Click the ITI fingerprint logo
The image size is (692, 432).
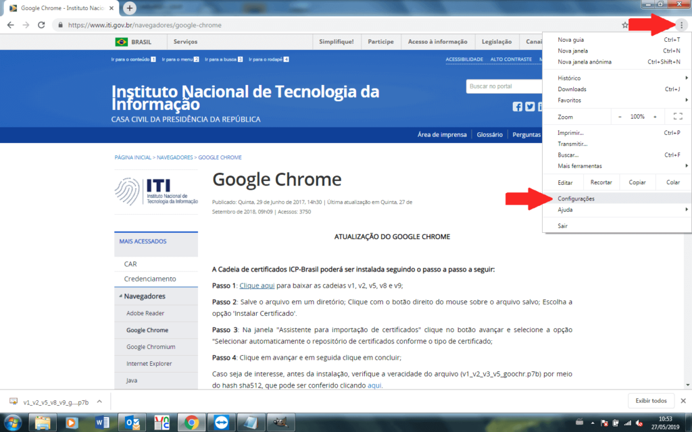click(x=156, y=192)
